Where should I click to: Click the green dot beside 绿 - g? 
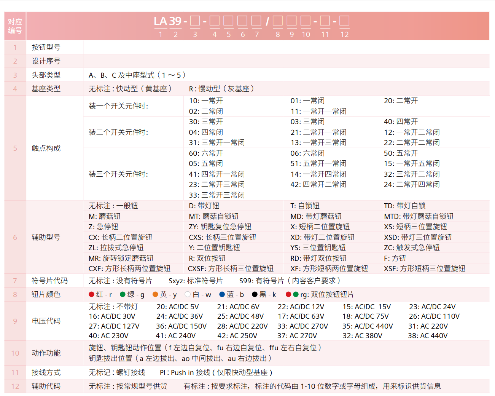123,294
